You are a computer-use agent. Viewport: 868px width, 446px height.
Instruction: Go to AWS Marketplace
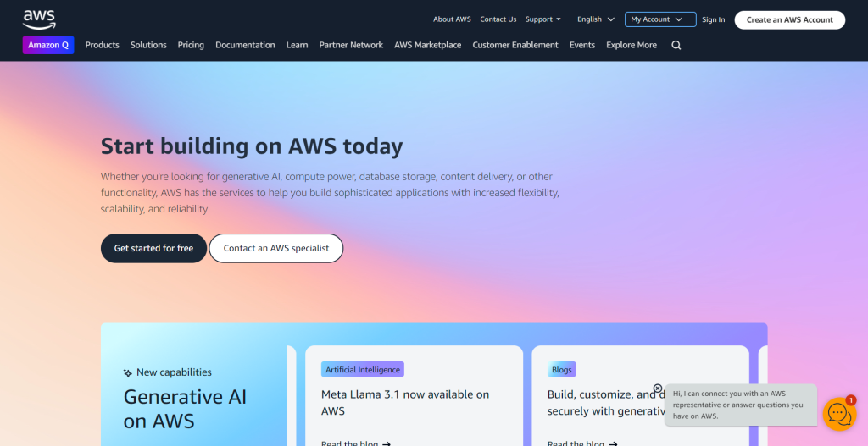pyautogui.click(x=428, y=45)
